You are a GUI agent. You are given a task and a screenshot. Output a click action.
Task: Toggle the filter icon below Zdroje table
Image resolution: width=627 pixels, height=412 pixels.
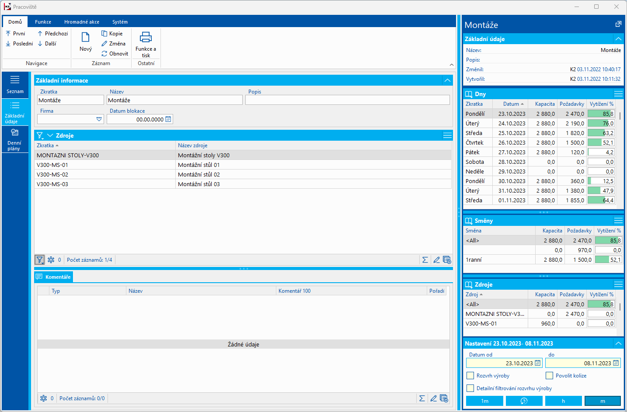(40, 260)
